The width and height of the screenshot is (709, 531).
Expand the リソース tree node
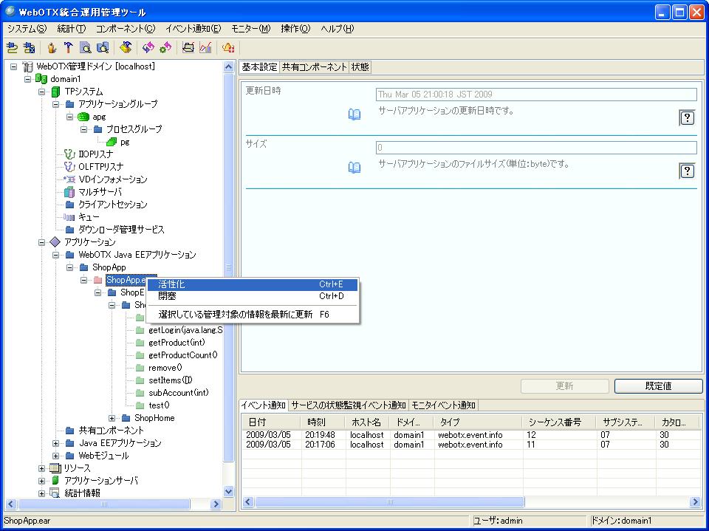(42, 468)
